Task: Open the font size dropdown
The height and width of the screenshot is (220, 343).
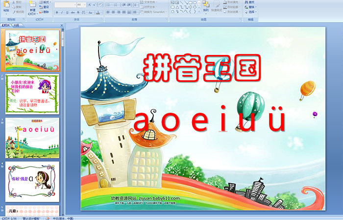Action: pos(85,4)
